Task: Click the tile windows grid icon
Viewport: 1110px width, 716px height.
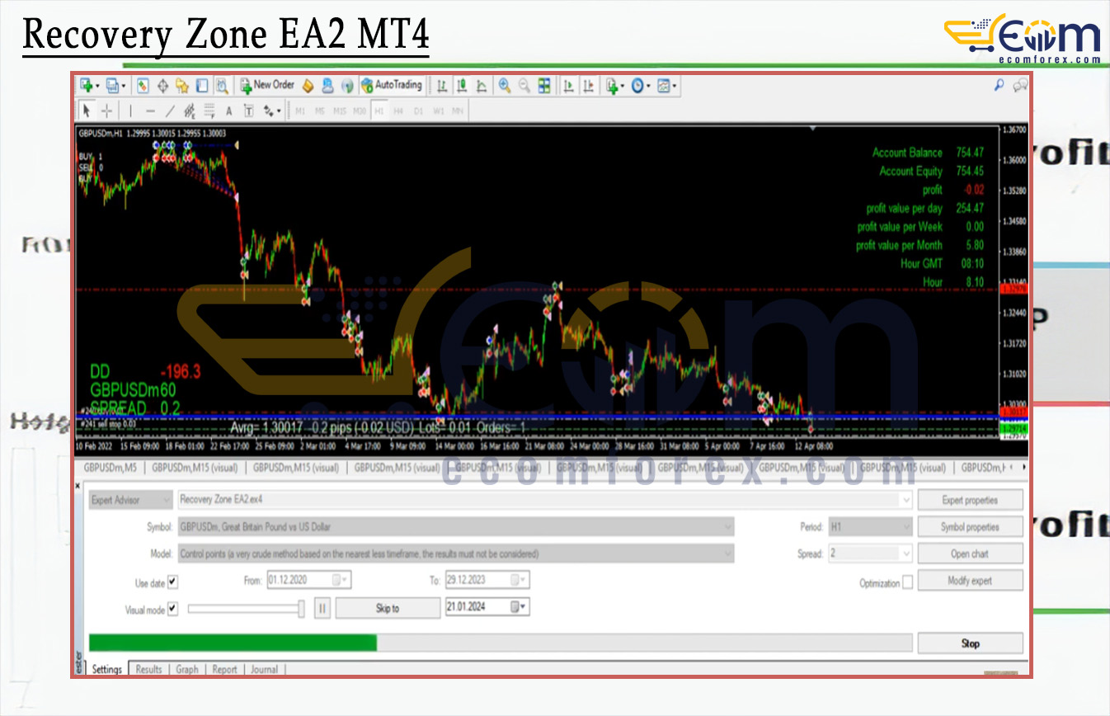Action: coord(544,85)
